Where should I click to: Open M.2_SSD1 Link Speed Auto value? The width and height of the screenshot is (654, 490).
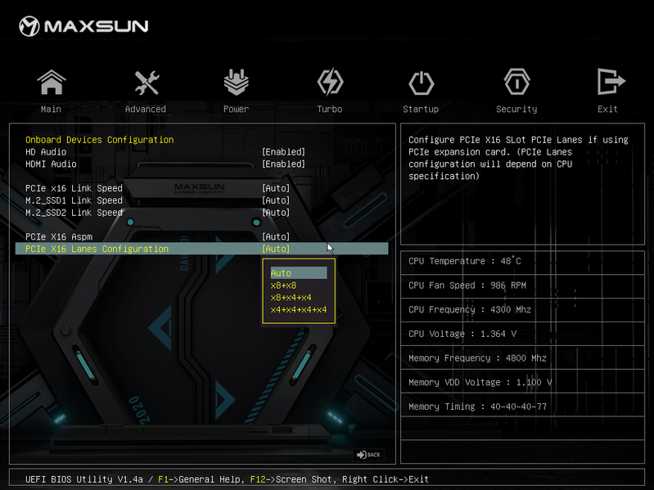tap(276, 200)
